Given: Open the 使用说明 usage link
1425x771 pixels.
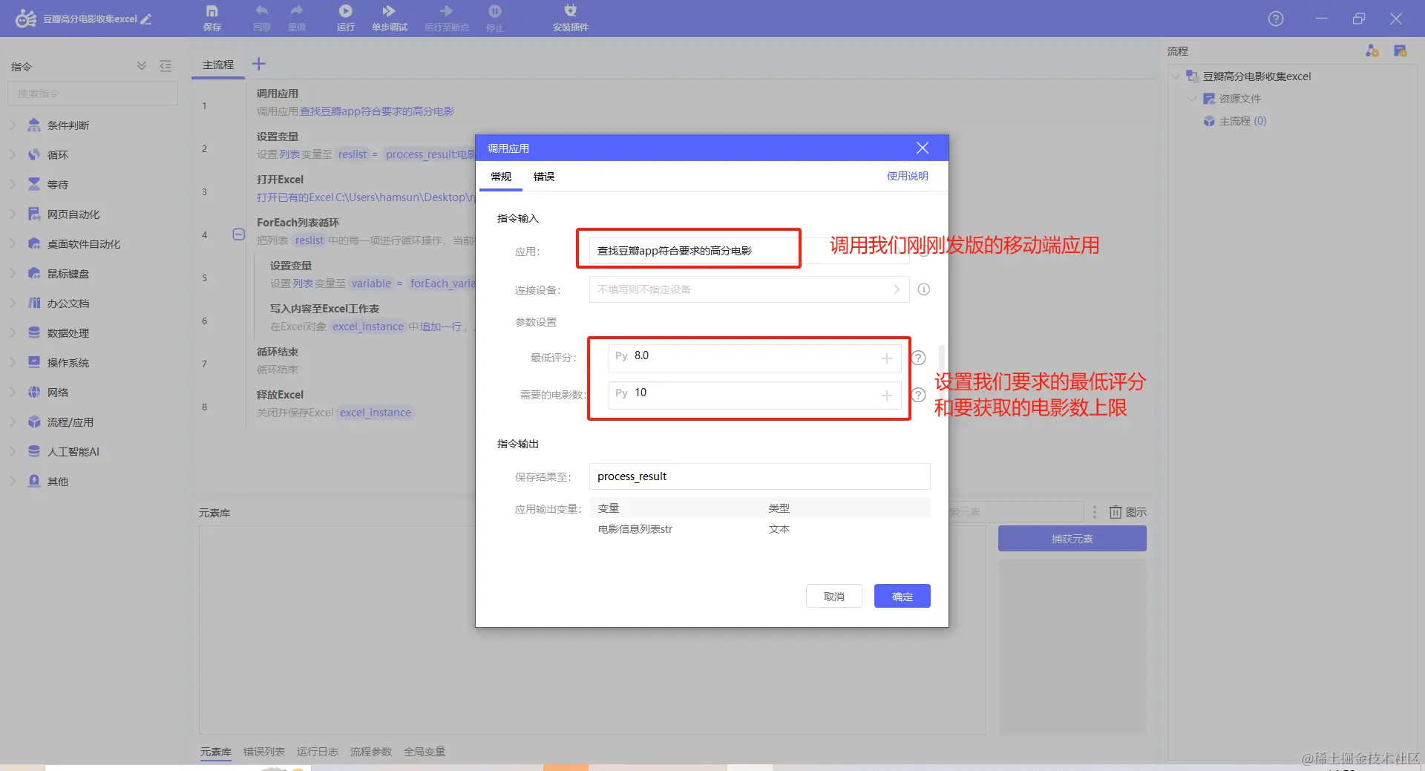Looking at the screenshot, I should [x=908, y=176].
